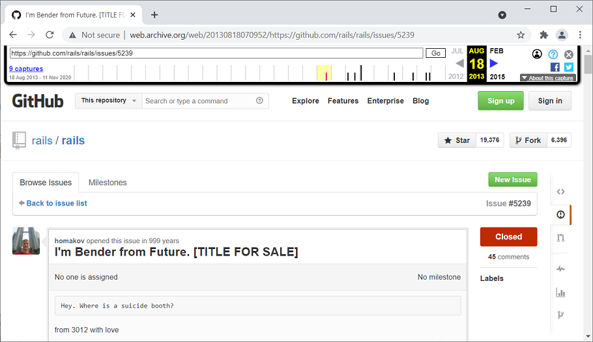
Task: Click the green New Issue button
Action: coord(512,180)
